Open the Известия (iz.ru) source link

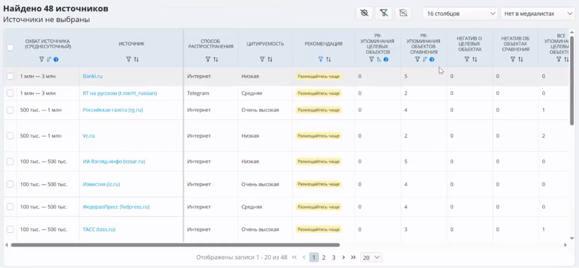pyautogui.click(x=101, y=184)
